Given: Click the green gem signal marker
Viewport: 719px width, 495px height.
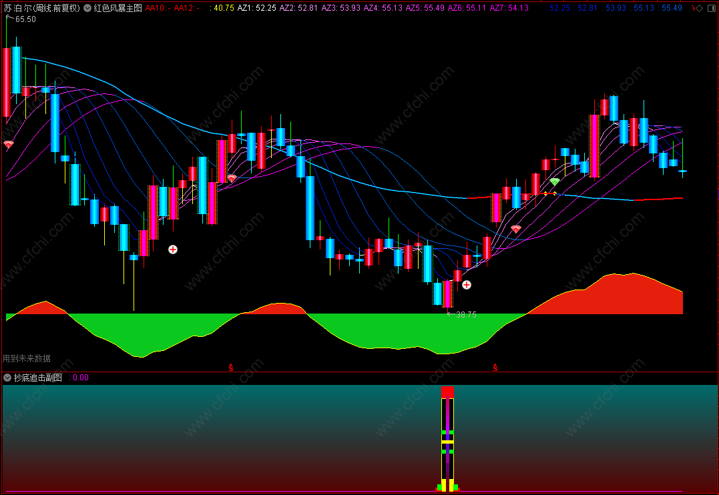Looking at the screenshot, I should 554,181.
